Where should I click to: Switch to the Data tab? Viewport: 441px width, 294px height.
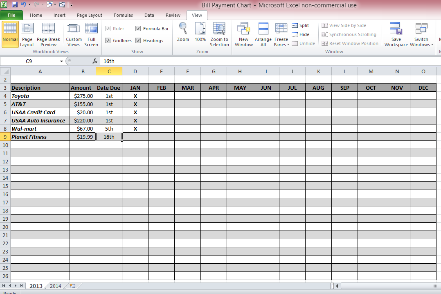[149, 15]
